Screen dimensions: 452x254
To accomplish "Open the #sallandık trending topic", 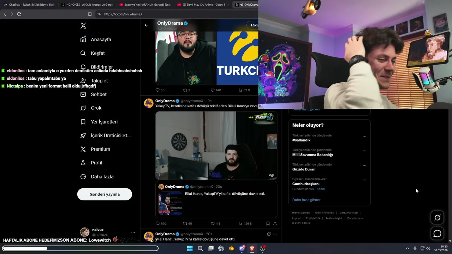I will point(301,140).
